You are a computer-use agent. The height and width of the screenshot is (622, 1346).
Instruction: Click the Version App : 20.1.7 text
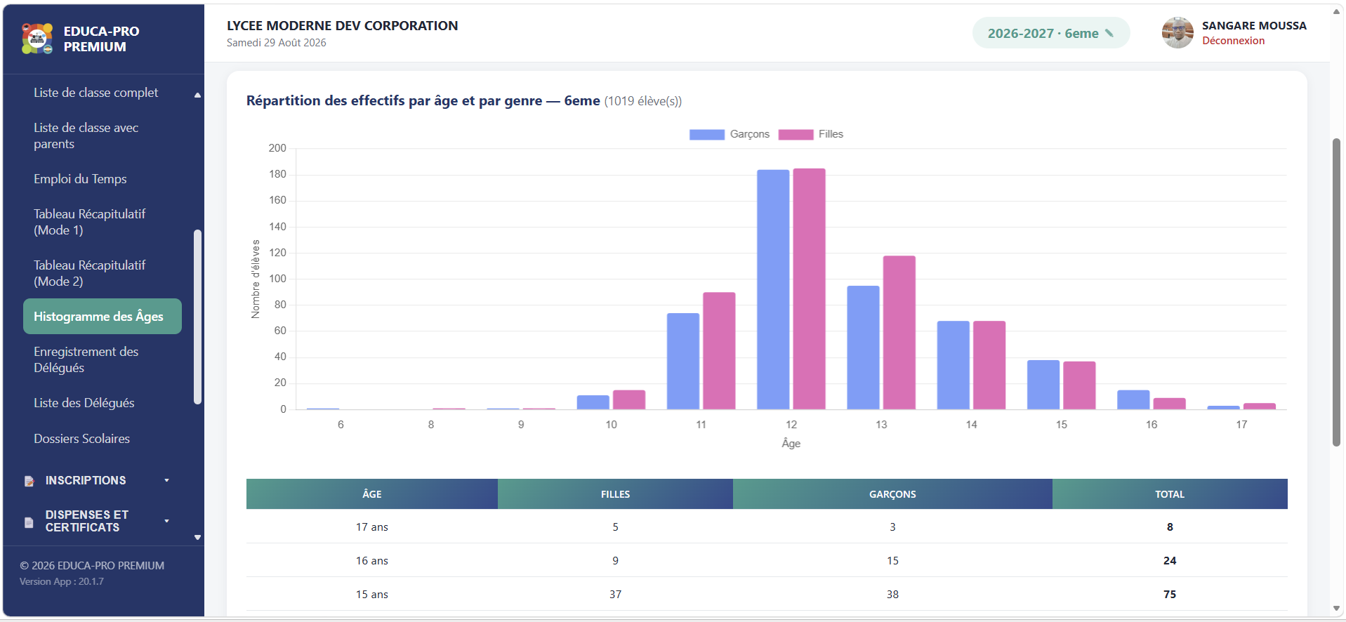62,582
